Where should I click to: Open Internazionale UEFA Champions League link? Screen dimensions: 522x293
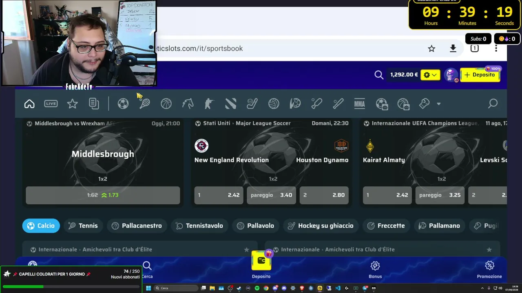(424, 123)
